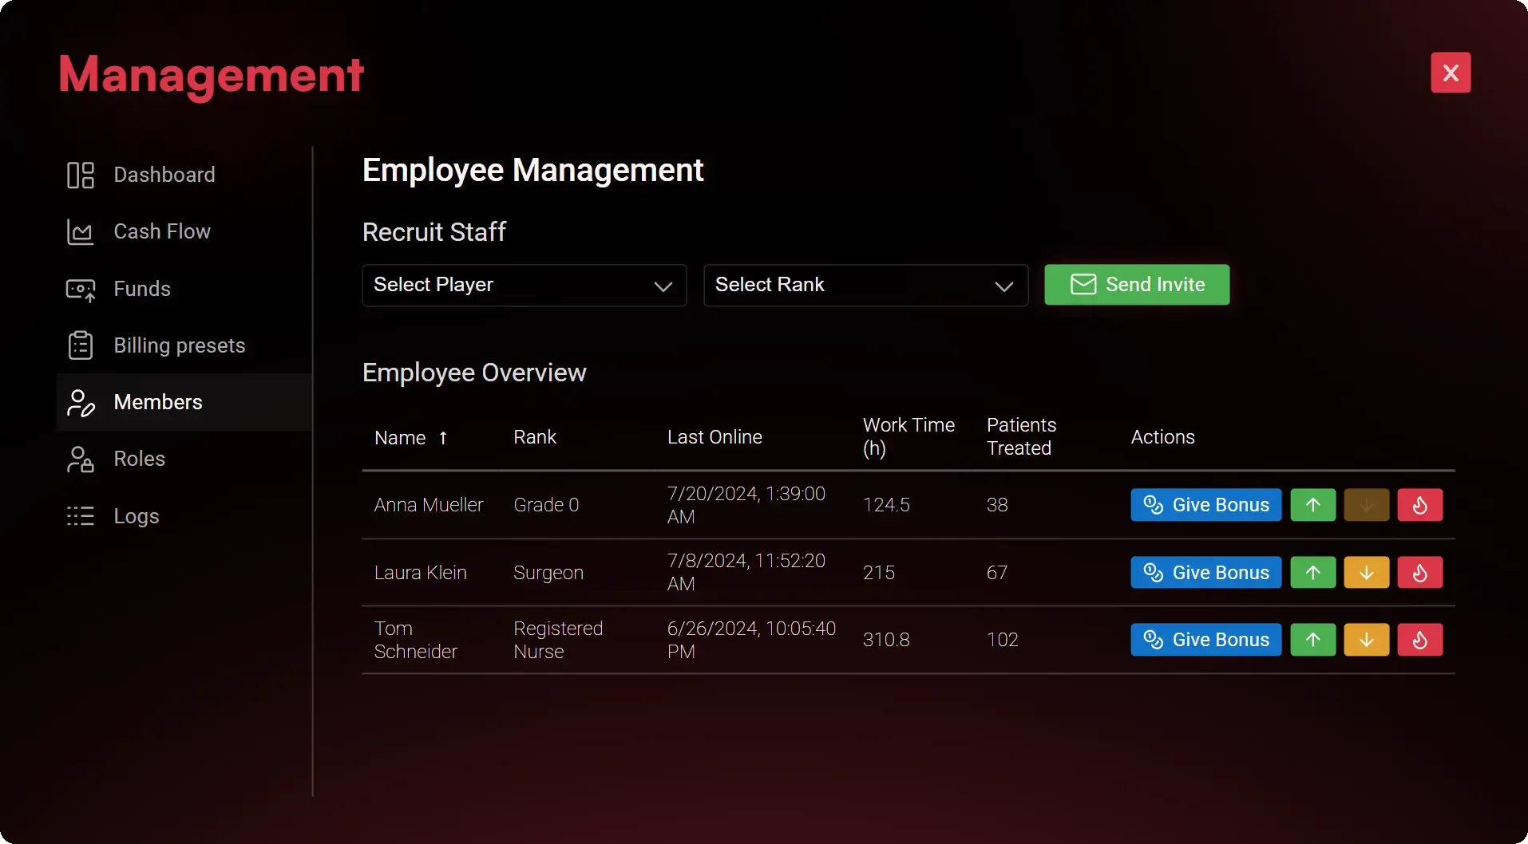
Task: Close the Management window
Action: point(1451,72)
